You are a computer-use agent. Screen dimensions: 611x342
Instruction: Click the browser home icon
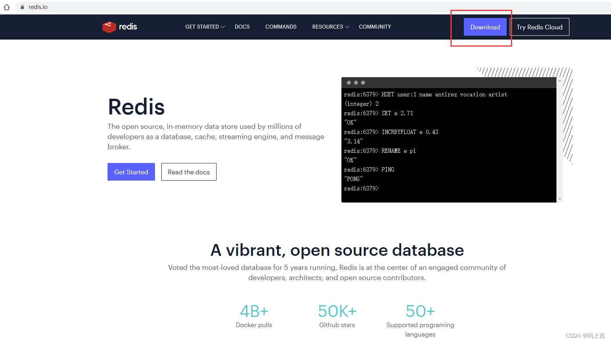pyautogui.click(x=7, y=7)
